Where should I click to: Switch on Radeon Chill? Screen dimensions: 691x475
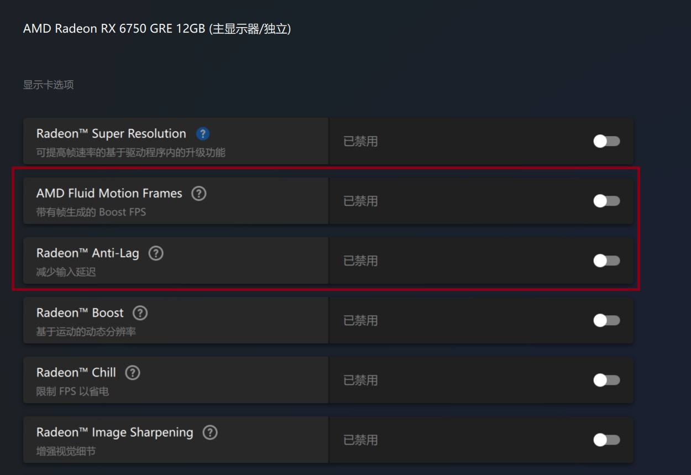(x=606, y=380)
